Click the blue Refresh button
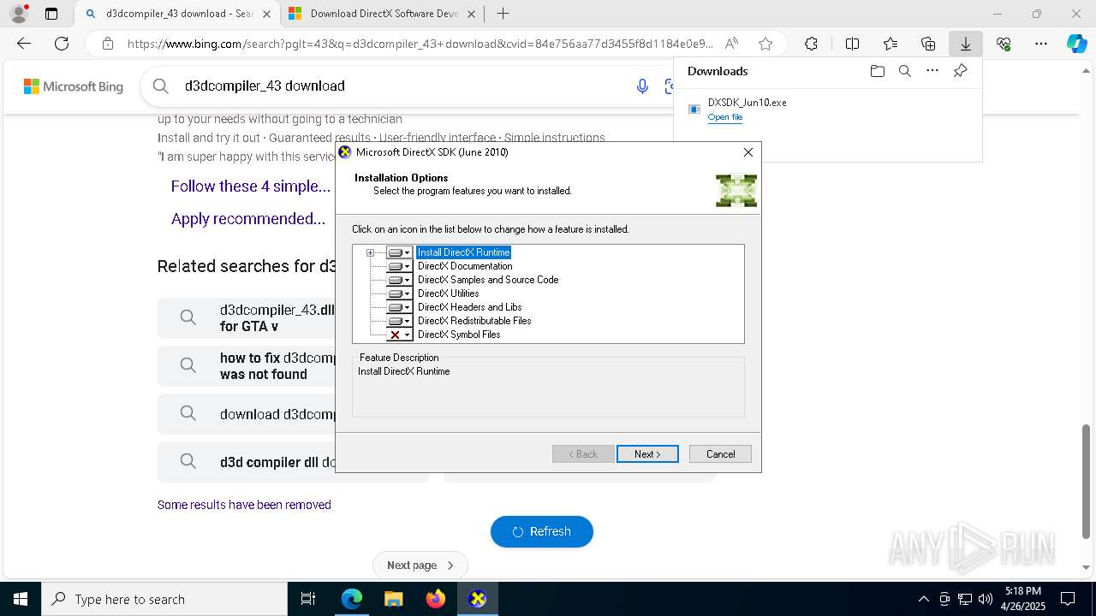1096x616 pixels. point(542,531)
